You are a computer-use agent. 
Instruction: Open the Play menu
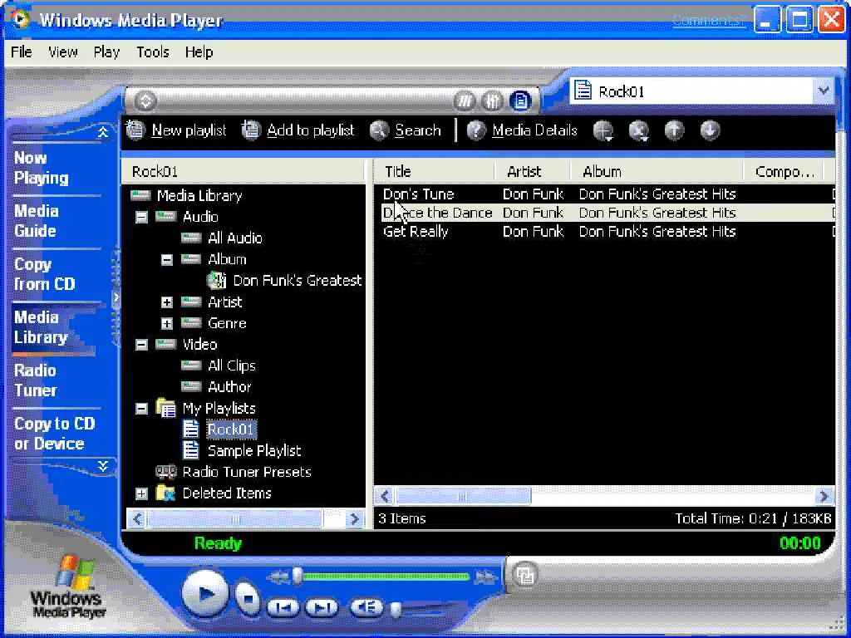pos(106,52)
